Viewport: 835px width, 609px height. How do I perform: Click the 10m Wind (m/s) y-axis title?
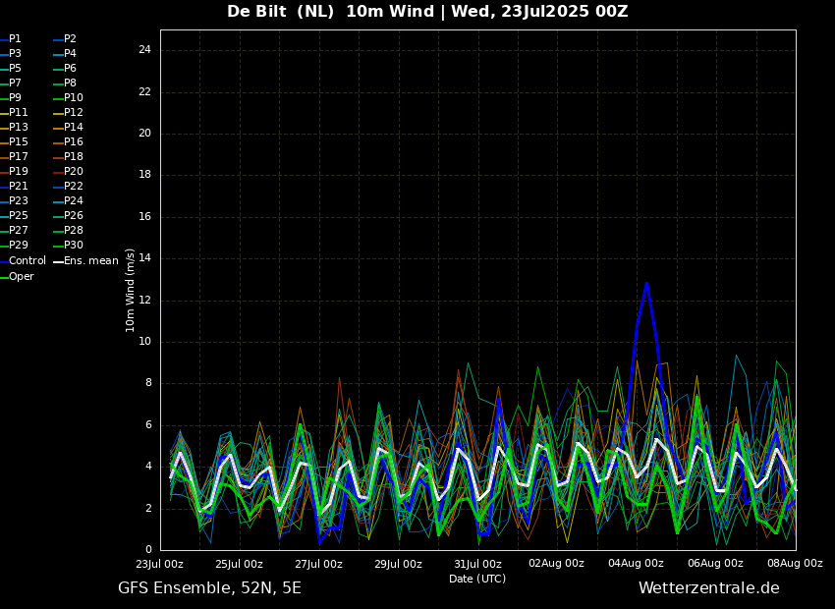click(x=131, y=290)
